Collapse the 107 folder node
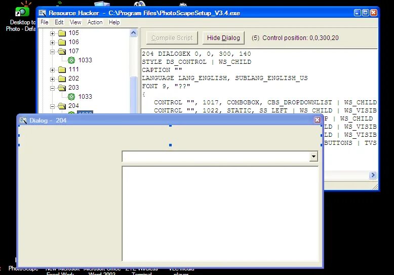This screenshot has height=275, width=394. pos(52,52)
